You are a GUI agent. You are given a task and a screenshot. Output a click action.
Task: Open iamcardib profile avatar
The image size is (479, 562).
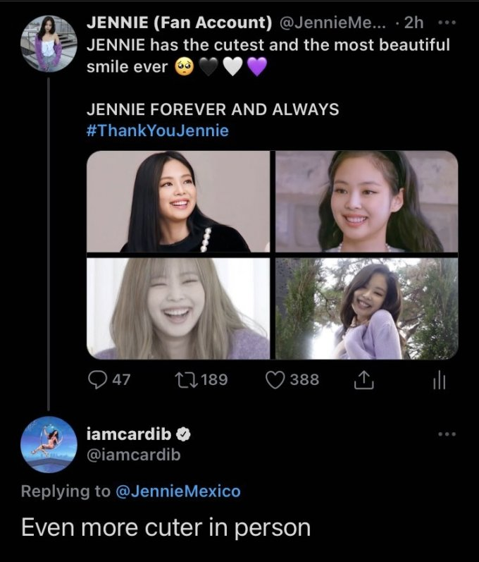coord(48,444)
